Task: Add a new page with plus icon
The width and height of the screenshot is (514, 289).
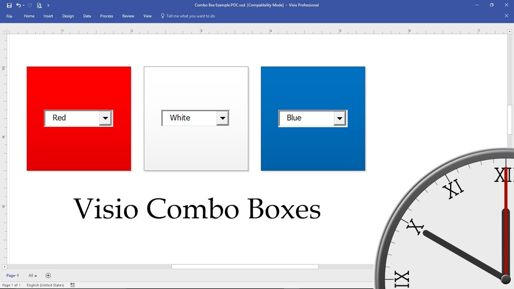Action: pos(48,275)
